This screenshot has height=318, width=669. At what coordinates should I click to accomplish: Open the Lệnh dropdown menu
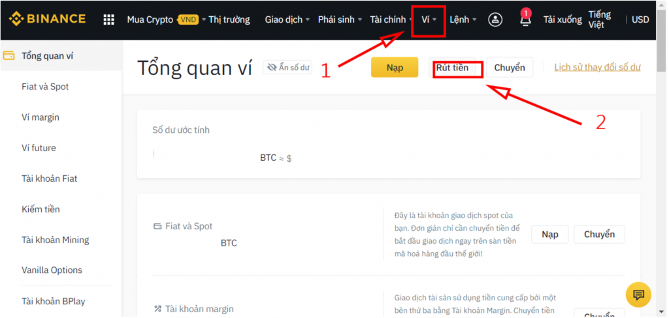point(463,20)
